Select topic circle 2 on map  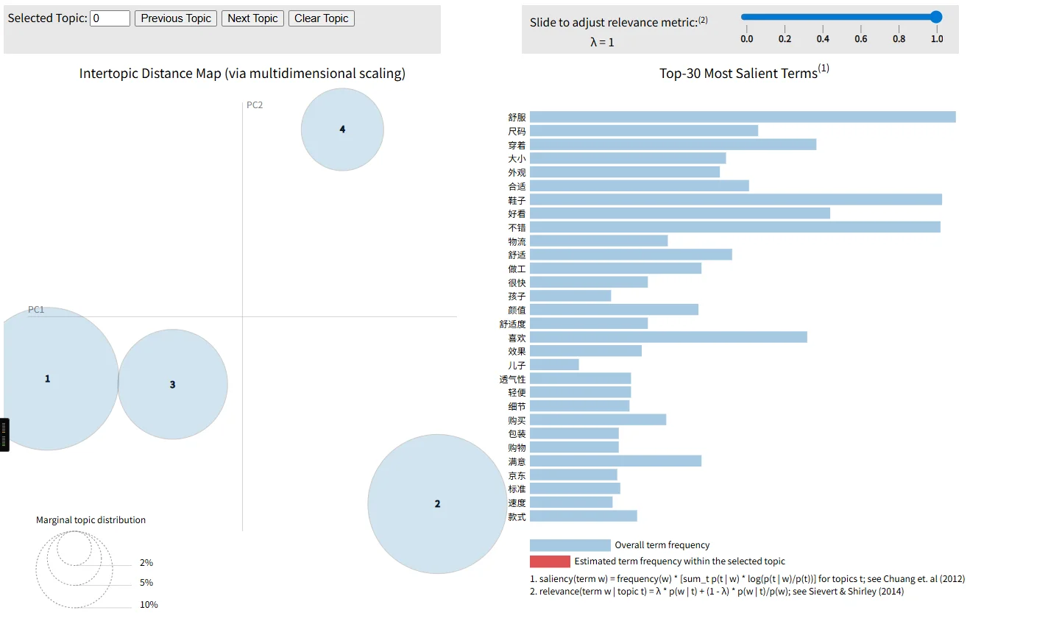[x=437, y=504]
